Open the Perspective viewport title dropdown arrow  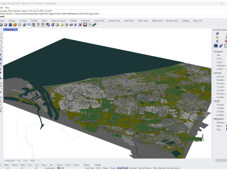click(x=17, y=30)
